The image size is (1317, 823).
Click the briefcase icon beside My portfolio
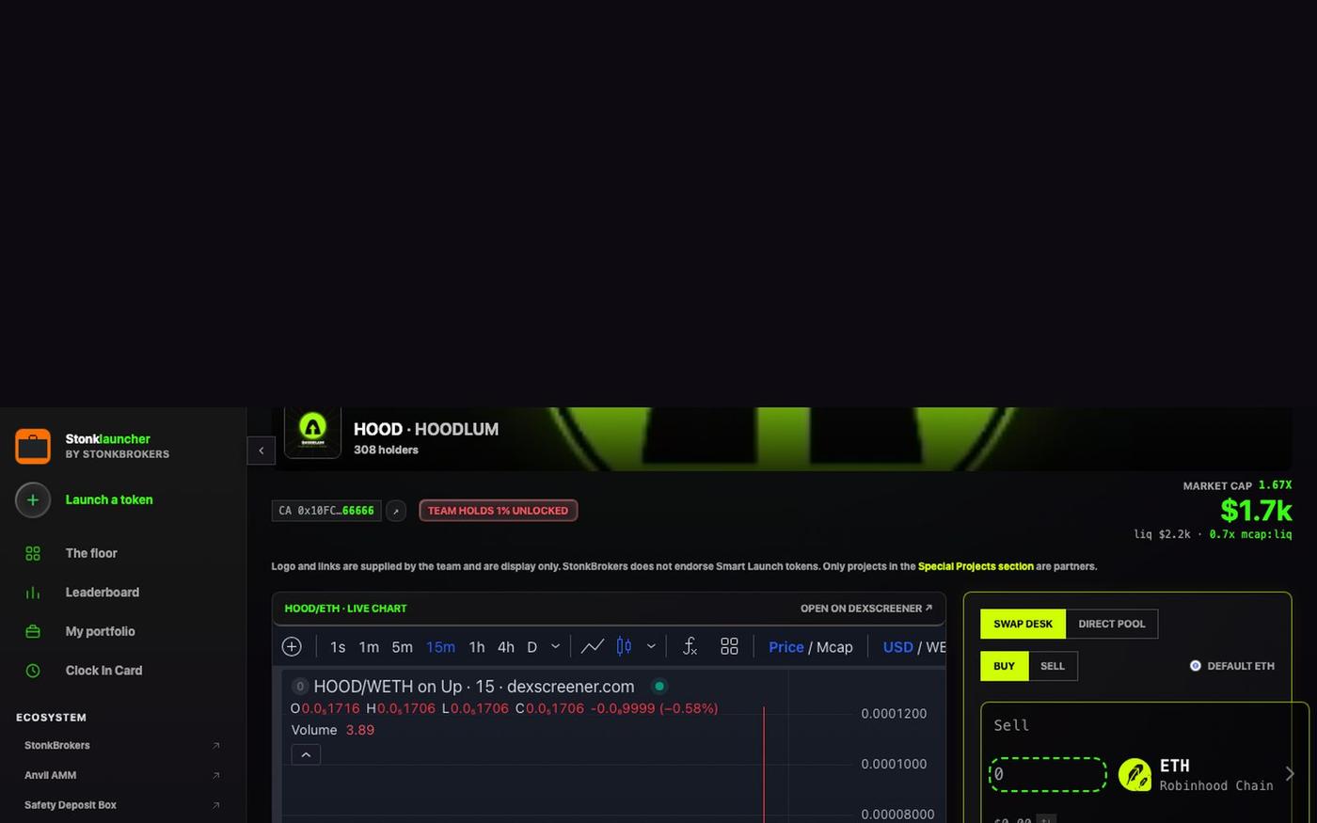coord(33,632)
